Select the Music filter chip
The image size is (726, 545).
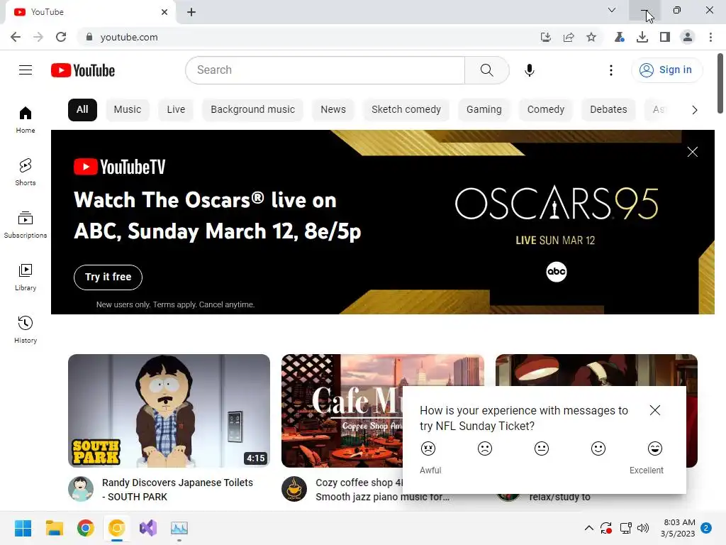coord(128,110)
